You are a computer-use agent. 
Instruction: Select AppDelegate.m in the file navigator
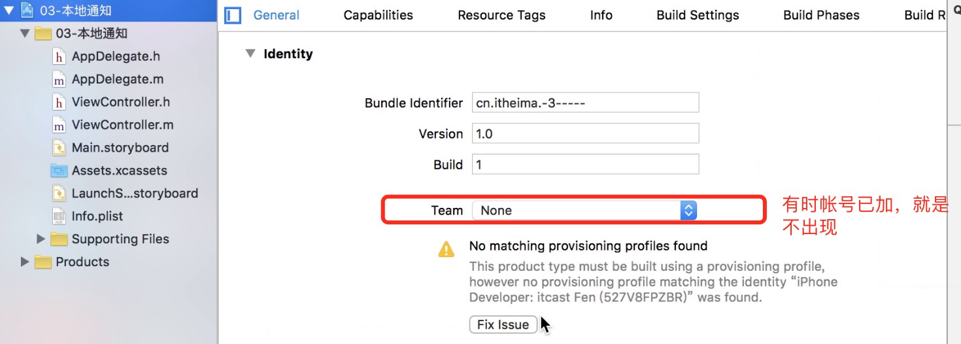tap(118, 79)
